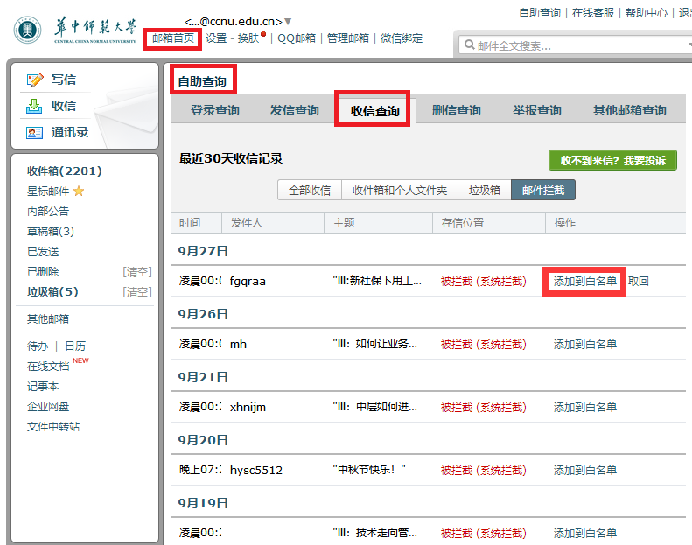Click into the full-text mail search field
The image size is (692, 545).
point(569,45)
